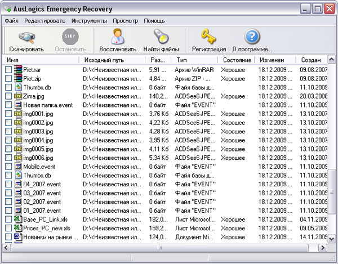Image resolution: width=338 pixels, height=264 pixels.
Task: Click the AusLogics title bar app icon
Action: (x=7, y=9)
